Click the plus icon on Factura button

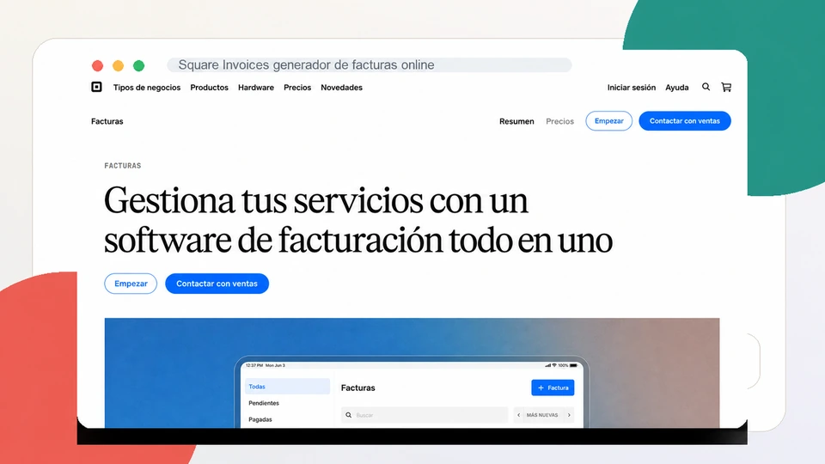point(541,388)
